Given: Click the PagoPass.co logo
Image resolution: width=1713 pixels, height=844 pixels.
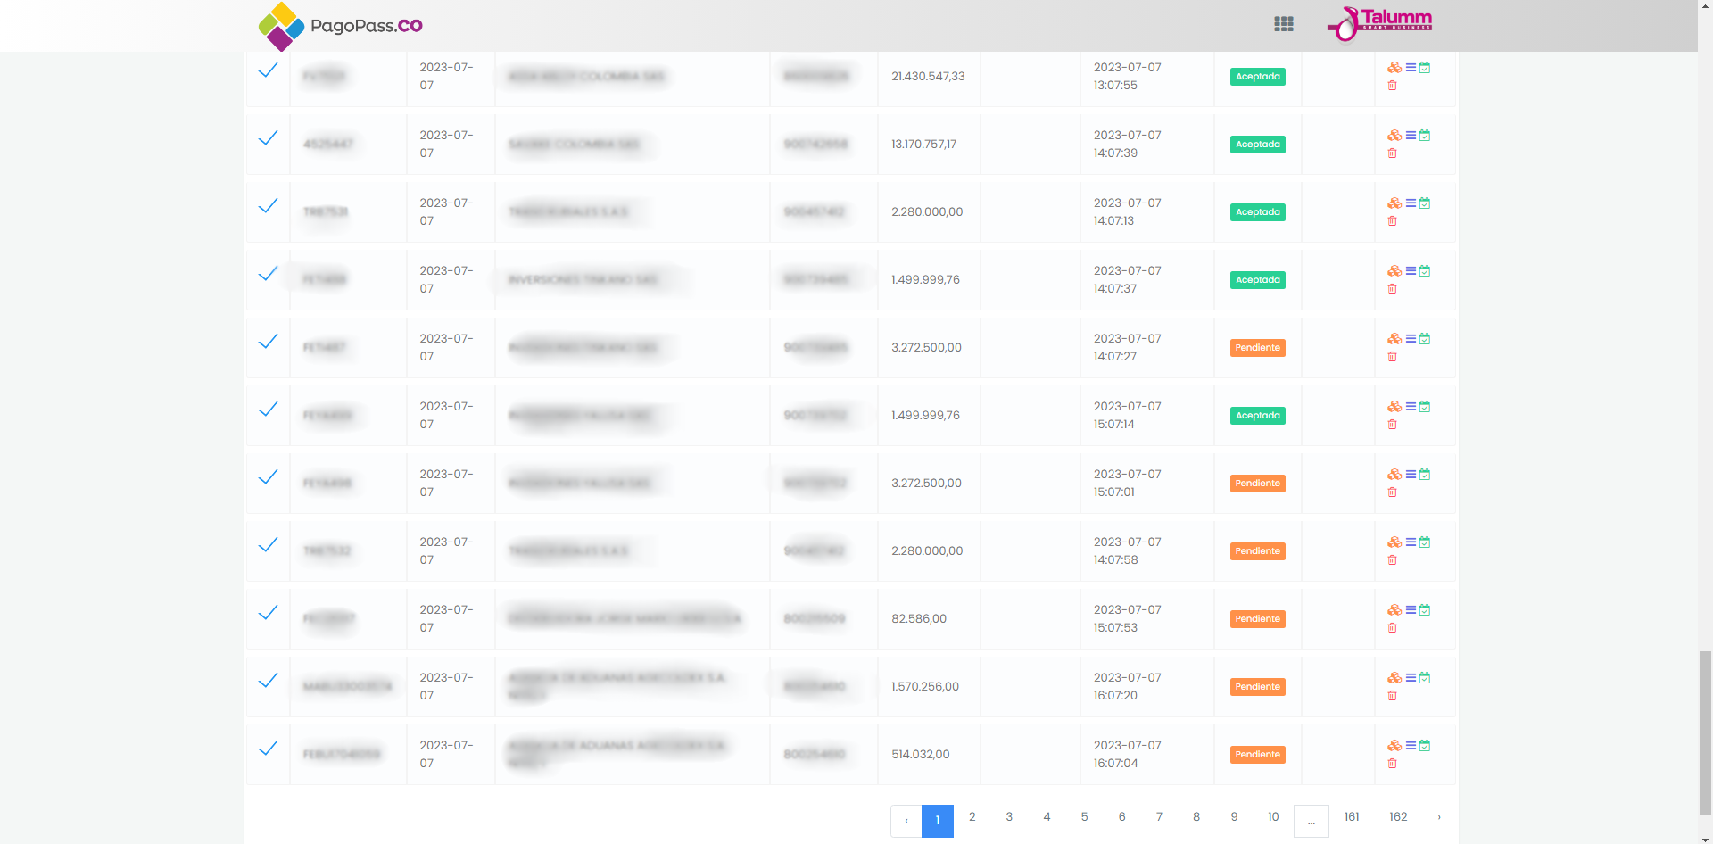Looking at the screenshot, I should (x=341, y=26).
